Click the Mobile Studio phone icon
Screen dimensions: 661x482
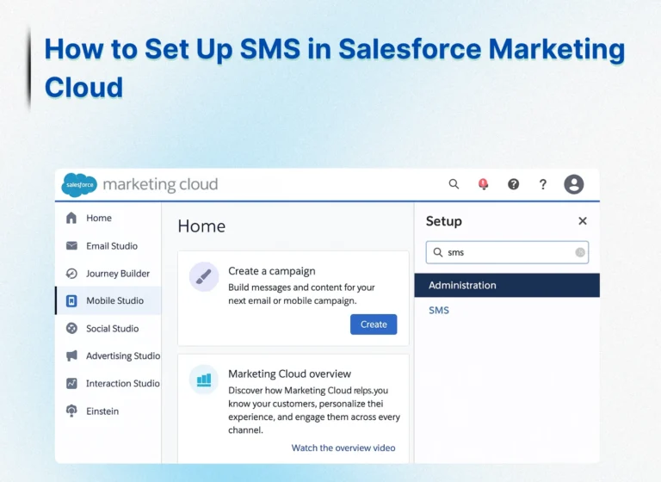(x=71, y=300)
